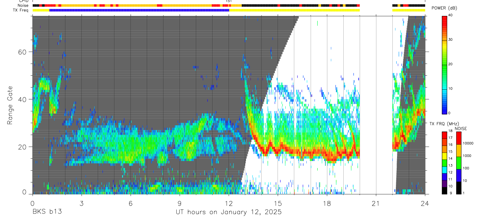Click the green swatch of NOISE legend
The width and height of the screenshot is (478, 220).
pos(458,163)
